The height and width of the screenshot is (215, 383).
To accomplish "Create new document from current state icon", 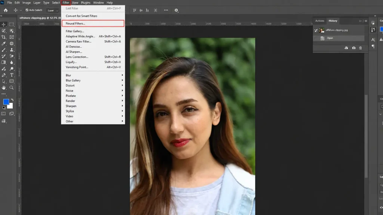I will (x=346, y=48).
